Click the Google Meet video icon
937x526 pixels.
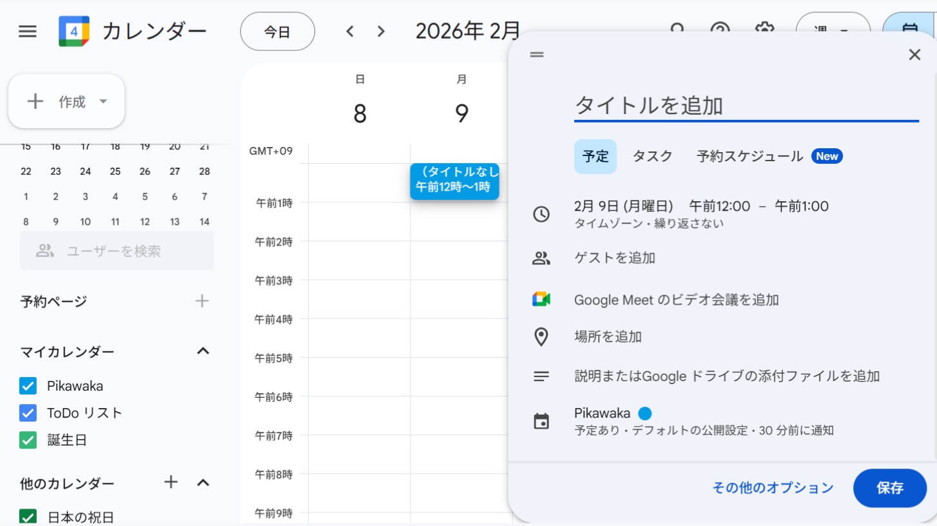tap(541, 299)
